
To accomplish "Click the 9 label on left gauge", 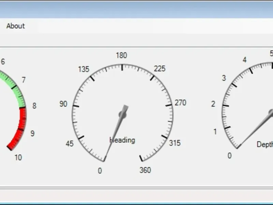I will point(32,134).
